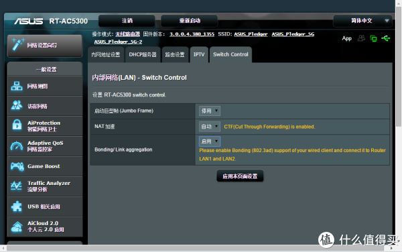Open firmware version 3.0.0.4.380_1355 link
This screenshot has width=402, height=252.
tap(192, 34)
